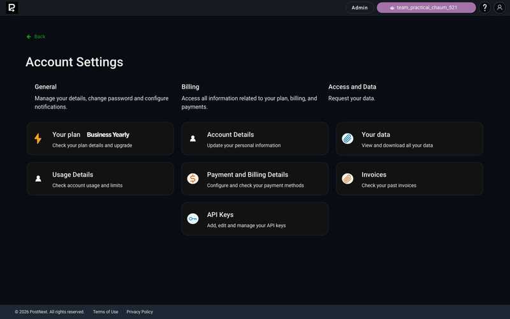Click the PostNext logo icon

click(x=12, y=8)
